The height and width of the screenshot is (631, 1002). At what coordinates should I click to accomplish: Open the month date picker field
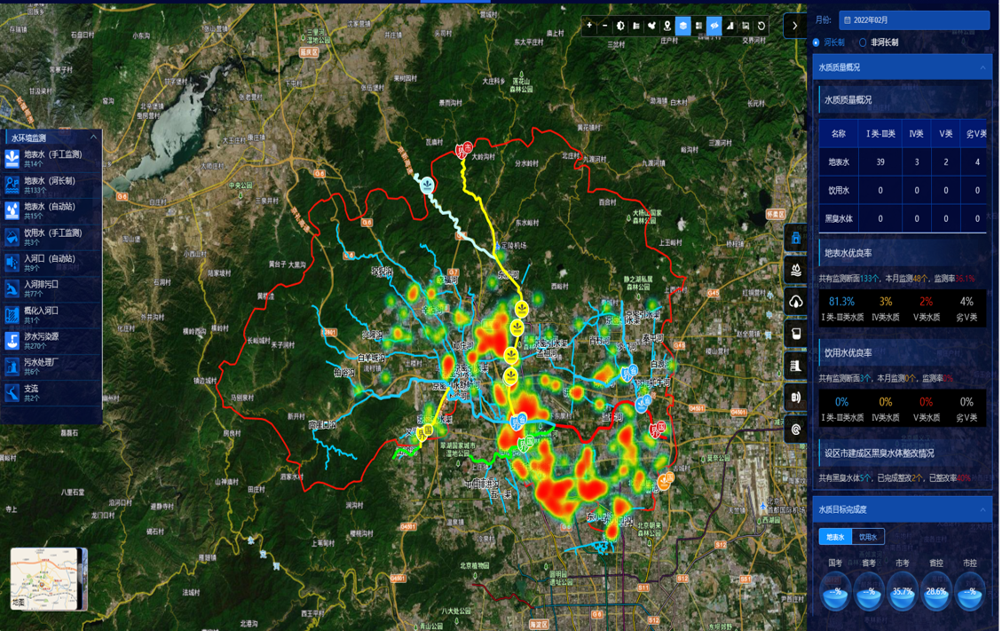(914, 20)
